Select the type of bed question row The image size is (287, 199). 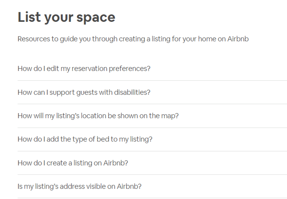tap(85, 139)
